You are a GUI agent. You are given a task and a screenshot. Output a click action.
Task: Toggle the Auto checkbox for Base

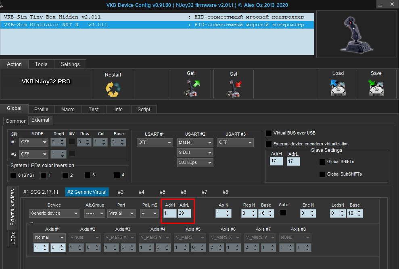284,213
